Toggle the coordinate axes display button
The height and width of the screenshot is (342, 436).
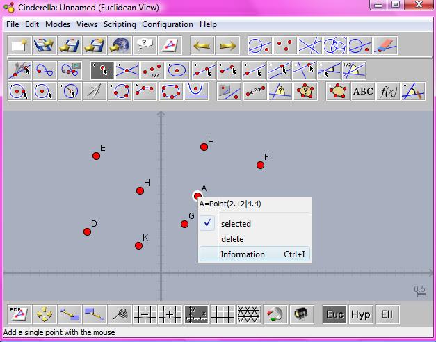pos(196,314)
